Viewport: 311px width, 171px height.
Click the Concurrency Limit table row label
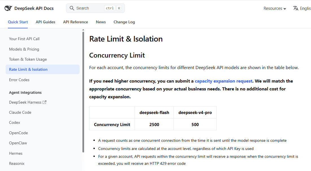pyautogui.click(x=112, y=124)
